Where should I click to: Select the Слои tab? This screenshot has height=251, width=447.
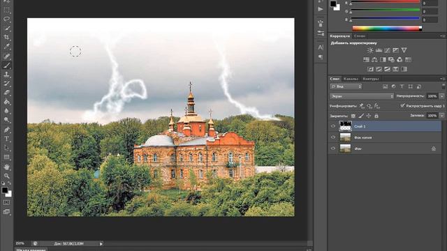click(335, 79)
